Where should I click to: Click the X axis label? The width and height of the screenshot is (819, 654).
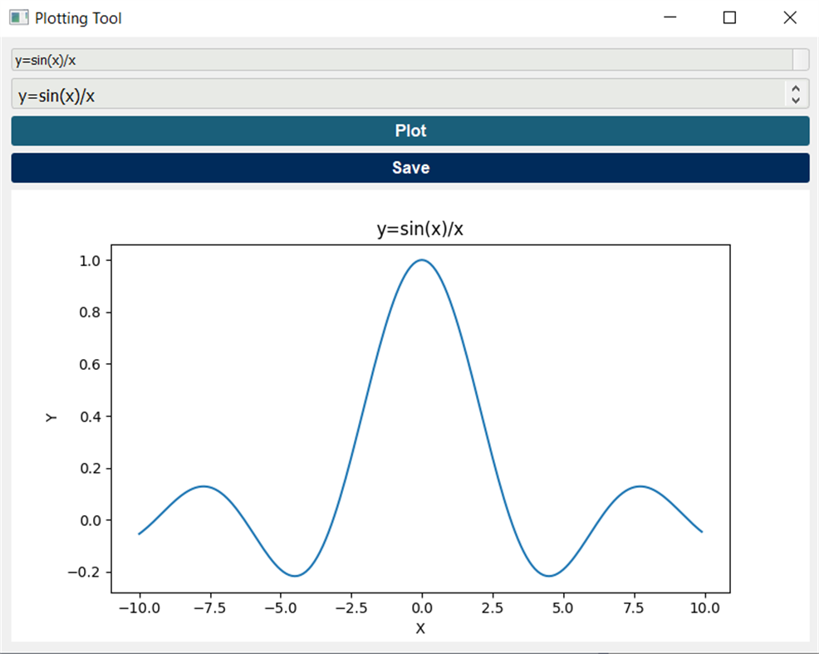[419, 629]
